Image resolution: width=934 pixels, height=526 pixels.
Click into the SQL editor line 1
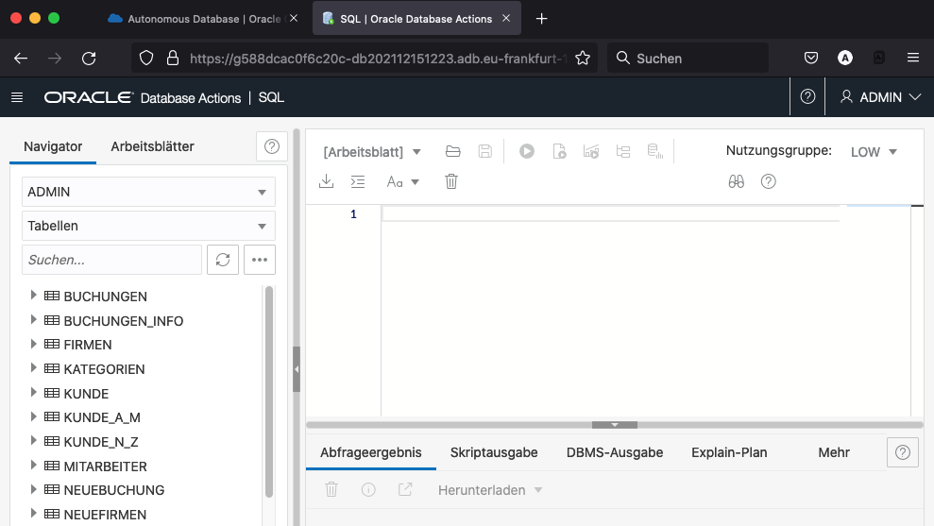(x=611, y=213)
